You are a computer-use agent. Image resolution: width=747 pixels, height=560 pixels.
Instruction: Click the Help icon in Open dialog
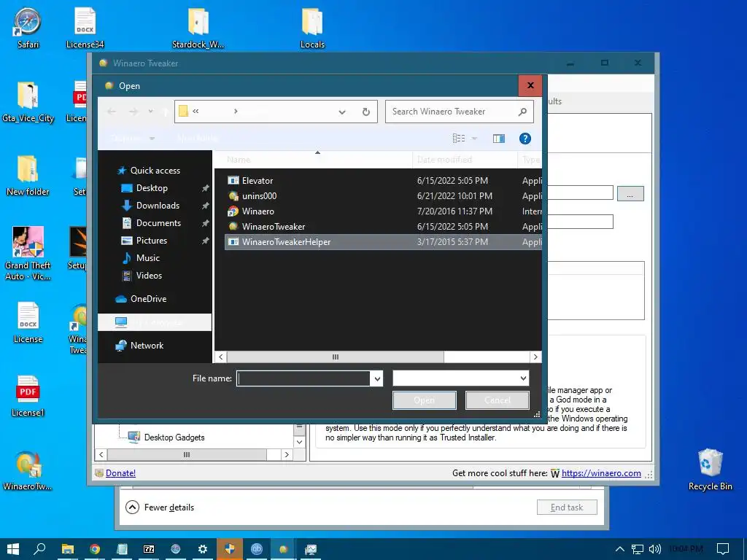click(525, 139)
